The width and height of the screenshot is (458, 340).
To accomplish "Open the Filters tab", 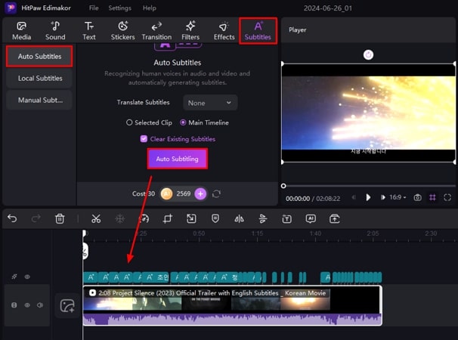I will 190,31.
